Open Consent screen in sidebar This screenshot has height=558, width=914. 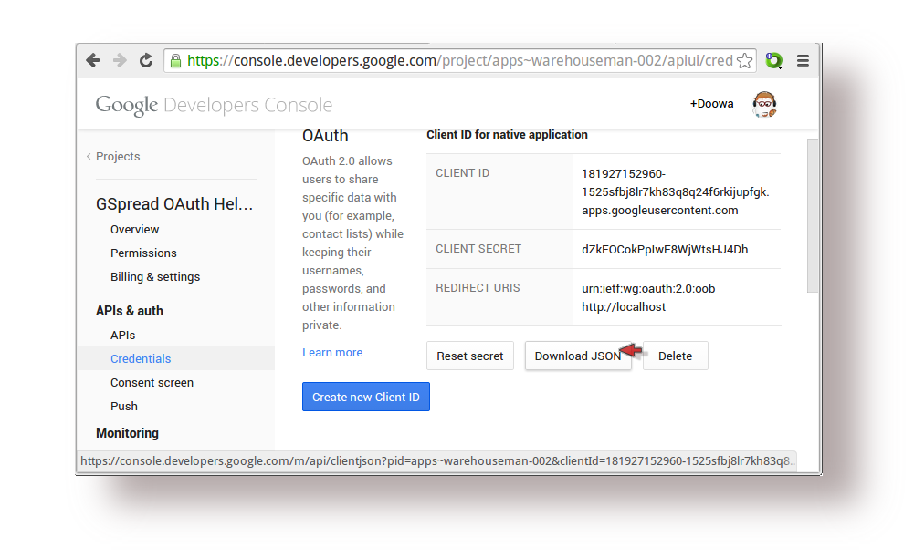[x=152, y=383]
